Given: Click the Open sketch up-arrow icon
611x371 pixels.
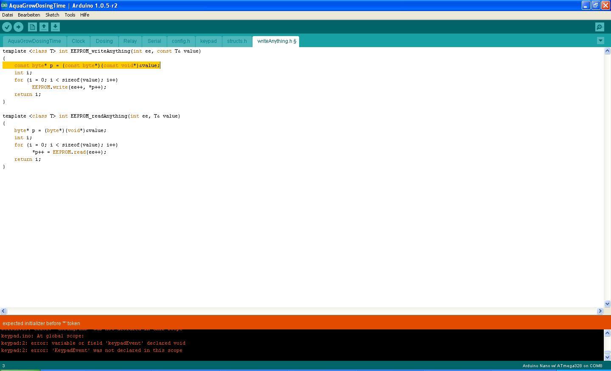Looking at the screenshot, I should point(44,27).
